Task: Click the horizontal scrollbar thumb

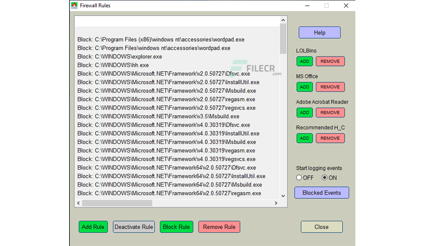Action: click(117, 203)
